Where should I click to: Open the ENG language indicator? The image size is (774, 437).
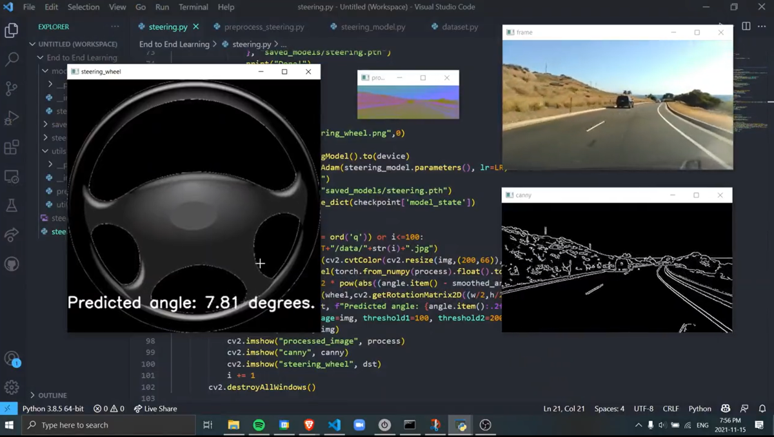702,425
